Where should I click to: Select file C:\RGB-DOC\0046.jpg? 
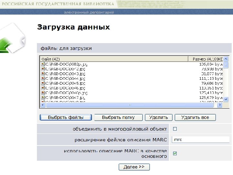(65, 88)
